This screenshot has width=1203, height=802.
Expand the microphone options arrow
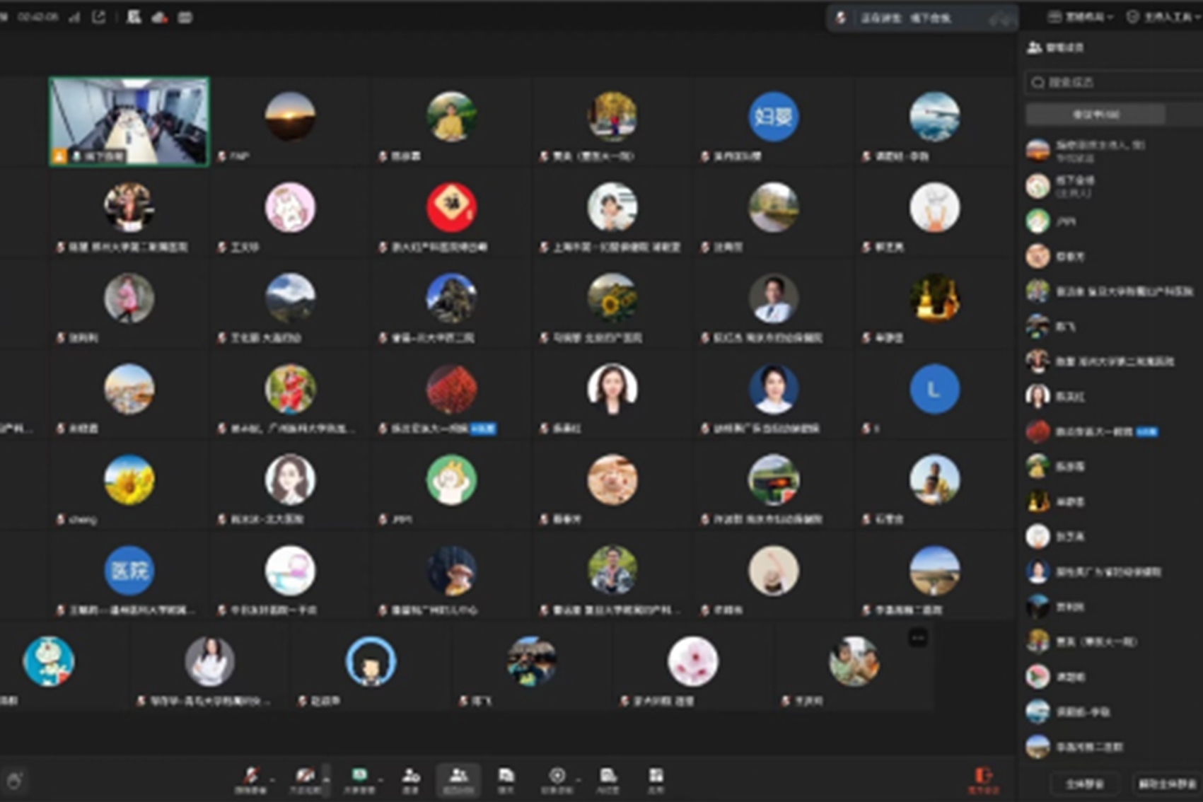(x=272, y=779)
